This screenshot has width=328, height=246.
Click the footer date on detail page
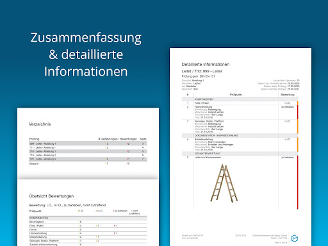click(240, 236)
